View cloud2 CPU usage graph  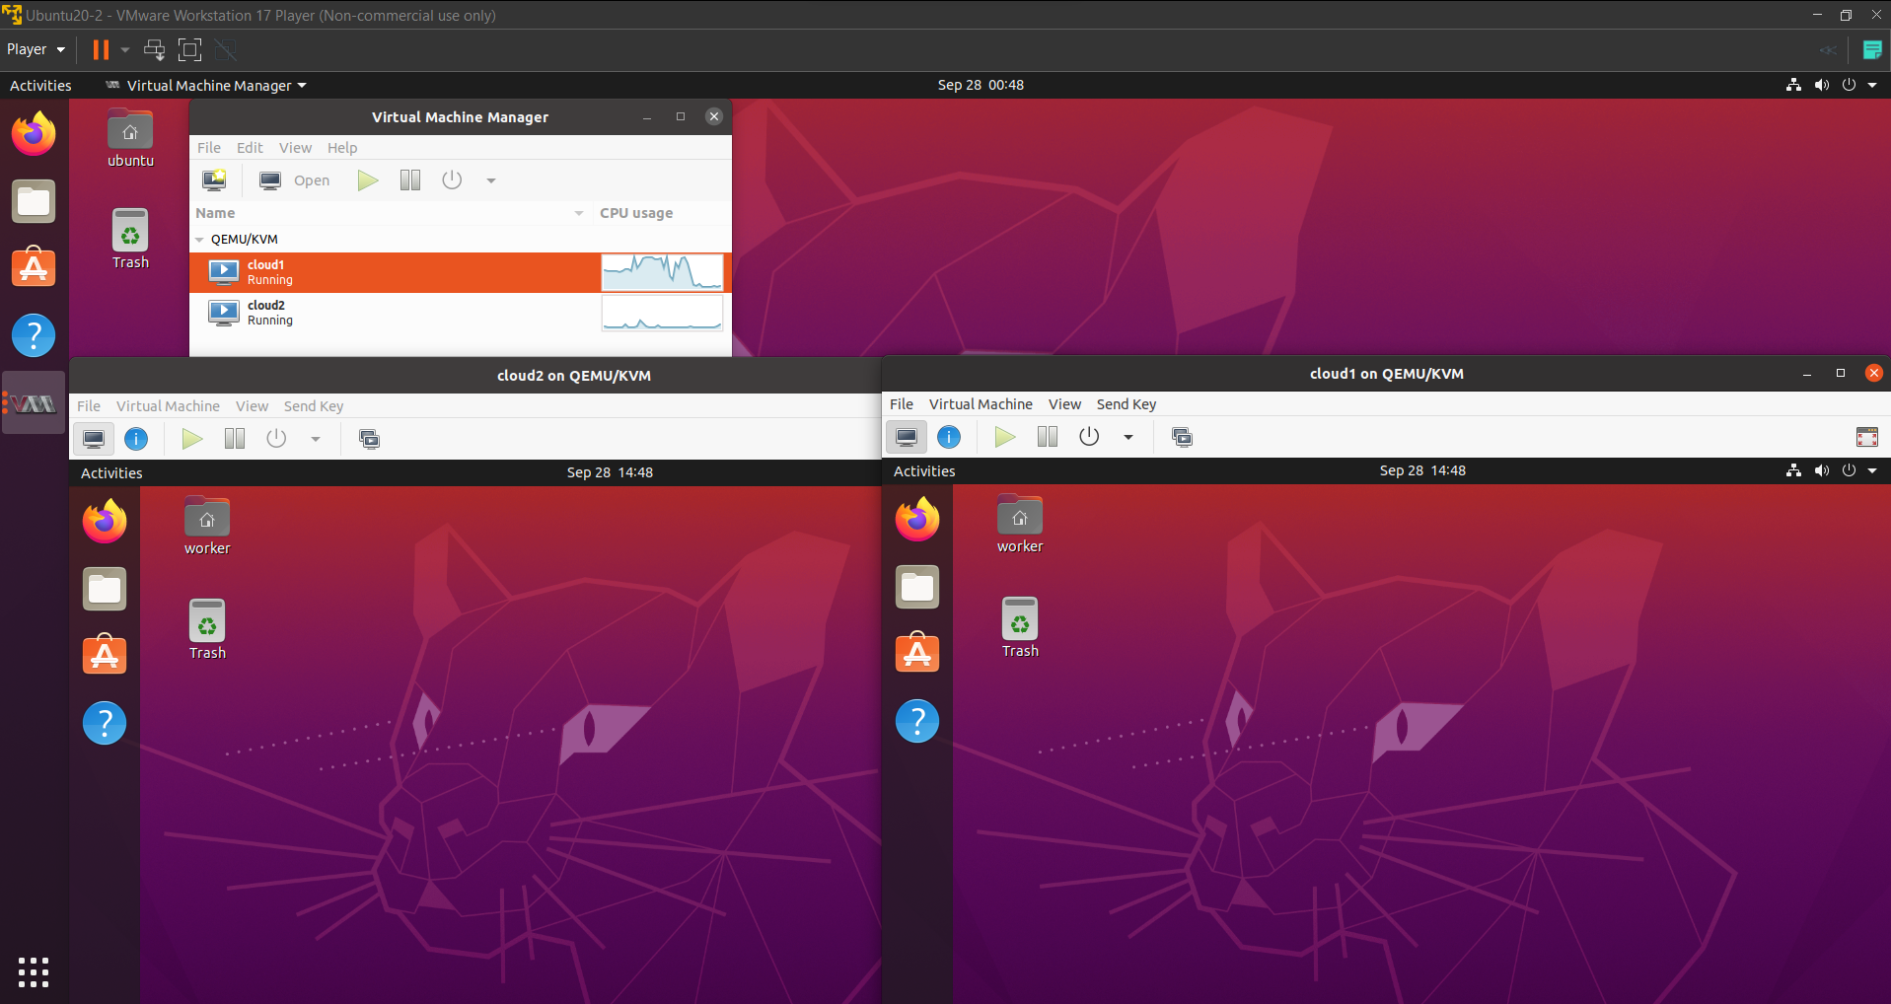(662, 313)
